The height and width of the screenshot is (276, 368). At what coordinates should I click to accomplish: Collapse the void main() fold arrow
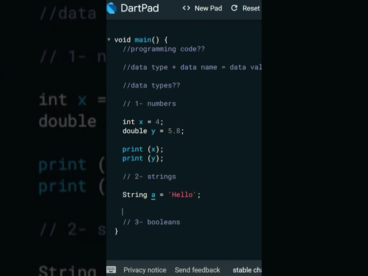[x=109, y=40]
